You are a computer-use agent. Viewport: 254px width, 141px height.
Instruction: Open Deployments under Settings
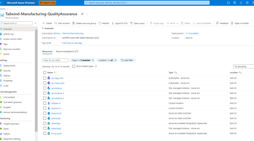coord(9,65)
